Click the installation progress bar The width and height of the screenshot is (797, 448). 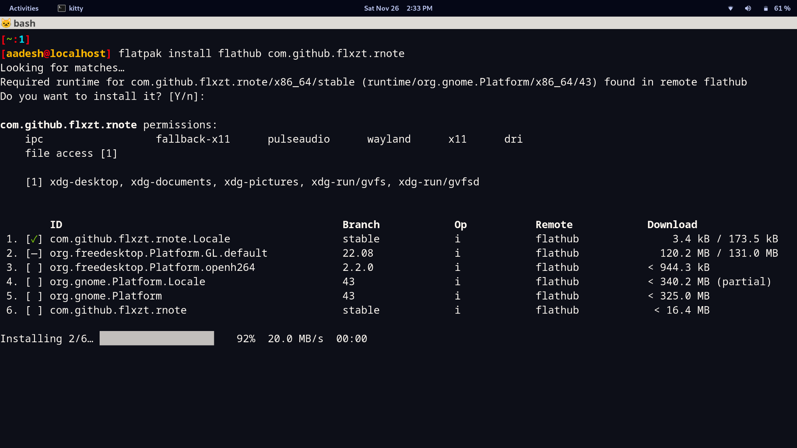(156, 338)
